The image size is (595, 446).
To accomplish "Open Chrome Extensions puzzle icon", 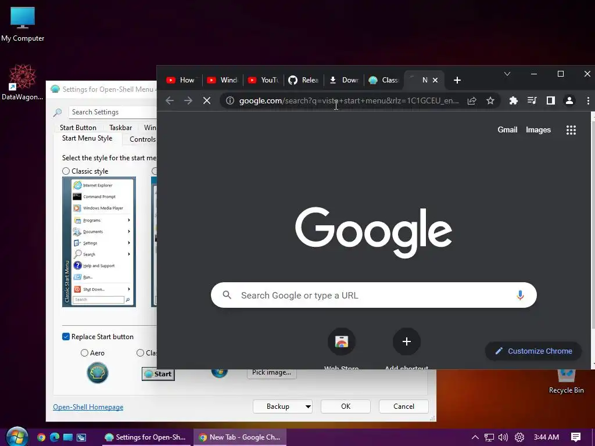I will (514, 100).
